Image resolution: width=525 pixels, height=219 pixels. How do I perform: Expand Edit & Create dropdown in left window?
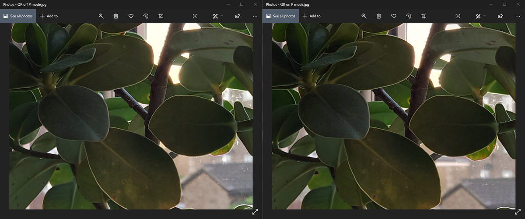coord(217,16)
